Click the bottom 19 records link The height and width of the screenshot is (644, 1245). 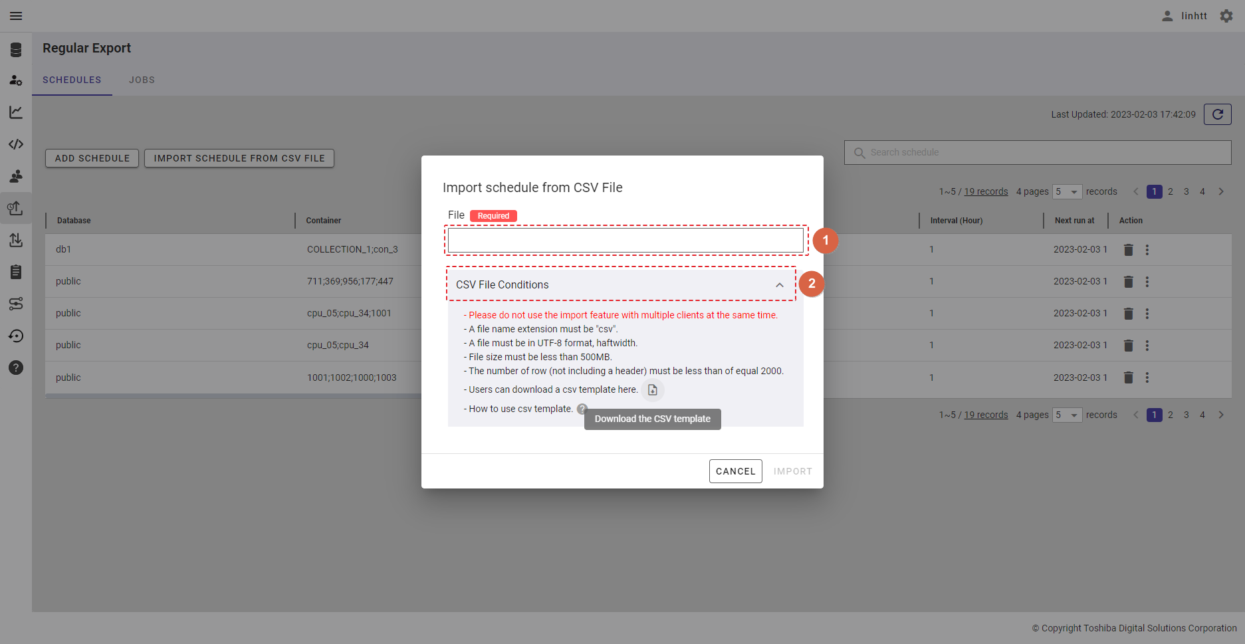point(986,415)
